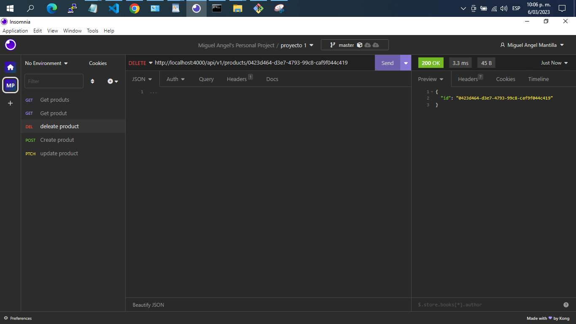Select the MP project avatar in sidebar
The image size is (576, 324).
click(10, 85)
